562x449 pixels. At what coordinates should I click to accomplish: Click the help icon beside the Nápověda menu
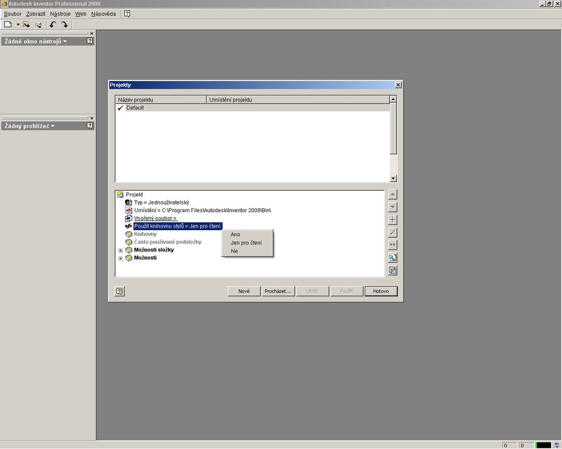(x=127, y=14)
